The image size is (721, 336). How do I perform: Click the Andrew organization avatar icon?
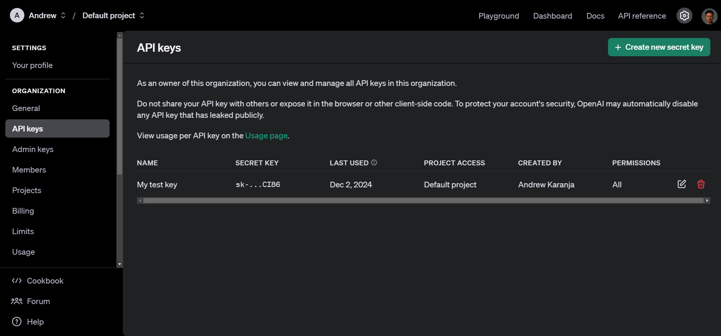17,16
